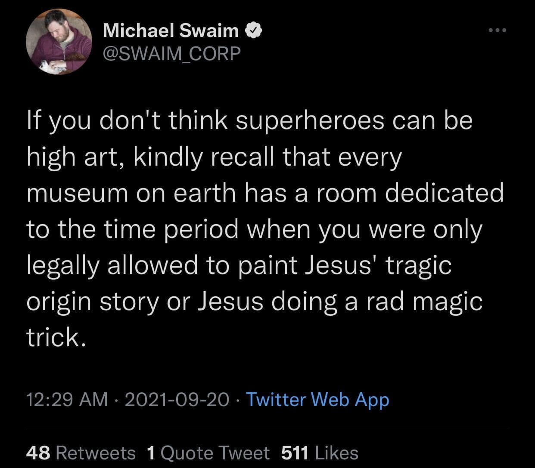Viewport: 535px width, 468px height.
Task: Click the blue verified badge icon
Action: pyautogui.click(x=254, y=31)
